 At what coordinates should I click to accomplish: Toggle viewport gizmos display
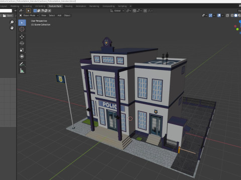click(x=210, y=15)
